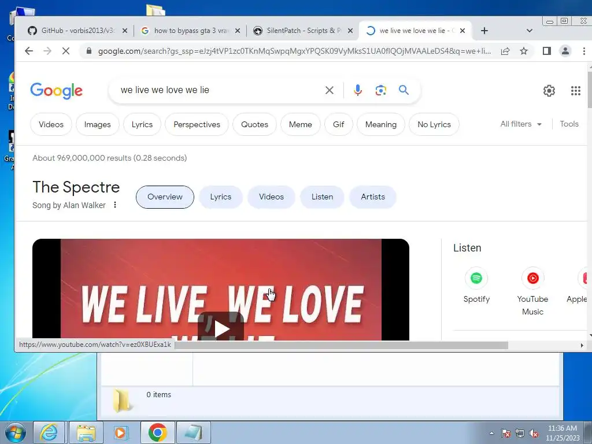The height and width of the screenshot is (444, 592).
Task: Click the network tray icon
Action: [x=520, y=433]
